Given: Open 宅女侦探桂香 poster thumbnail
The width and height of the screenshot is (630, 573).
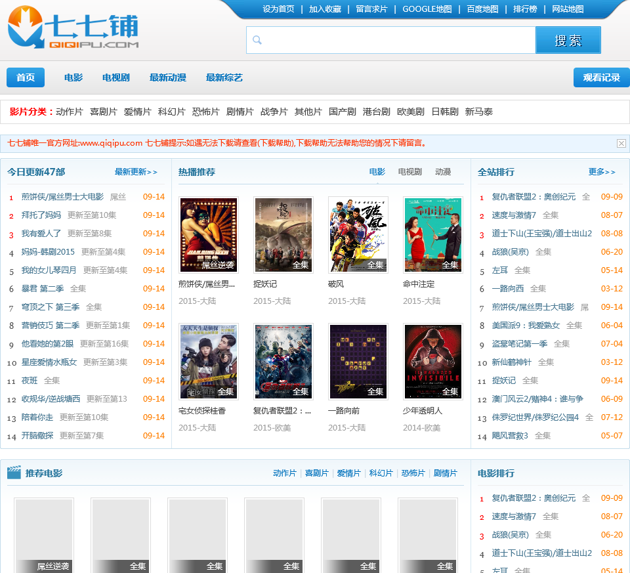Looking at the screenshot, I should coord(209,362).
